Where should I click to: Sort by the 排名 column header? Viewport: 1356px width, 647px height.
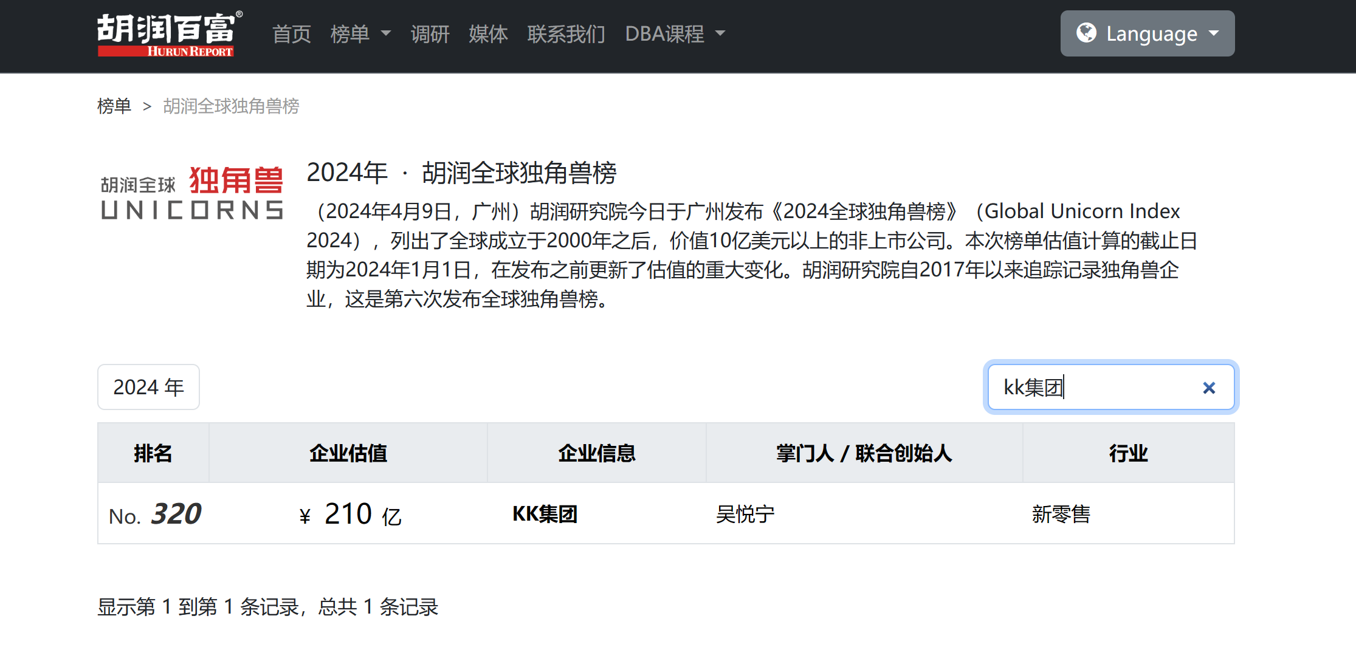[x=153, y=453]
